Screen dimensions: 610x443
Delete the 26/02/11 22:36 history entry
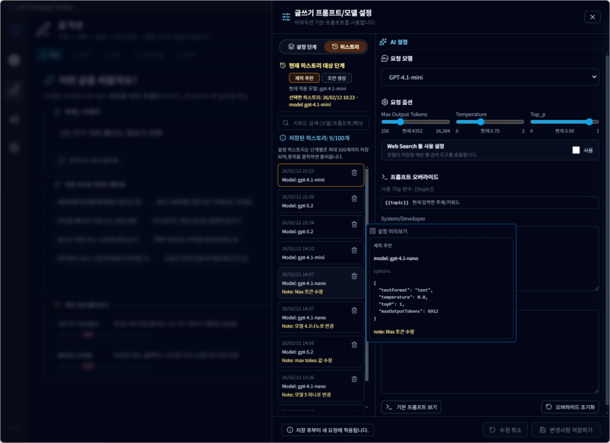[x=354, y=199]
